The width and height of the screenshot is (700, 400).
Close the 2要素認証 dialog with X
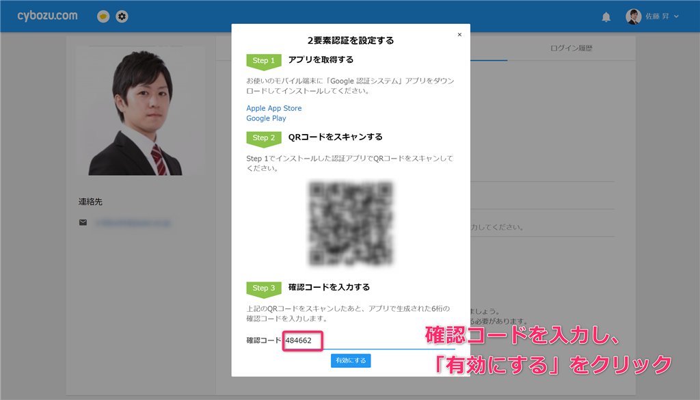coord(459,34)
